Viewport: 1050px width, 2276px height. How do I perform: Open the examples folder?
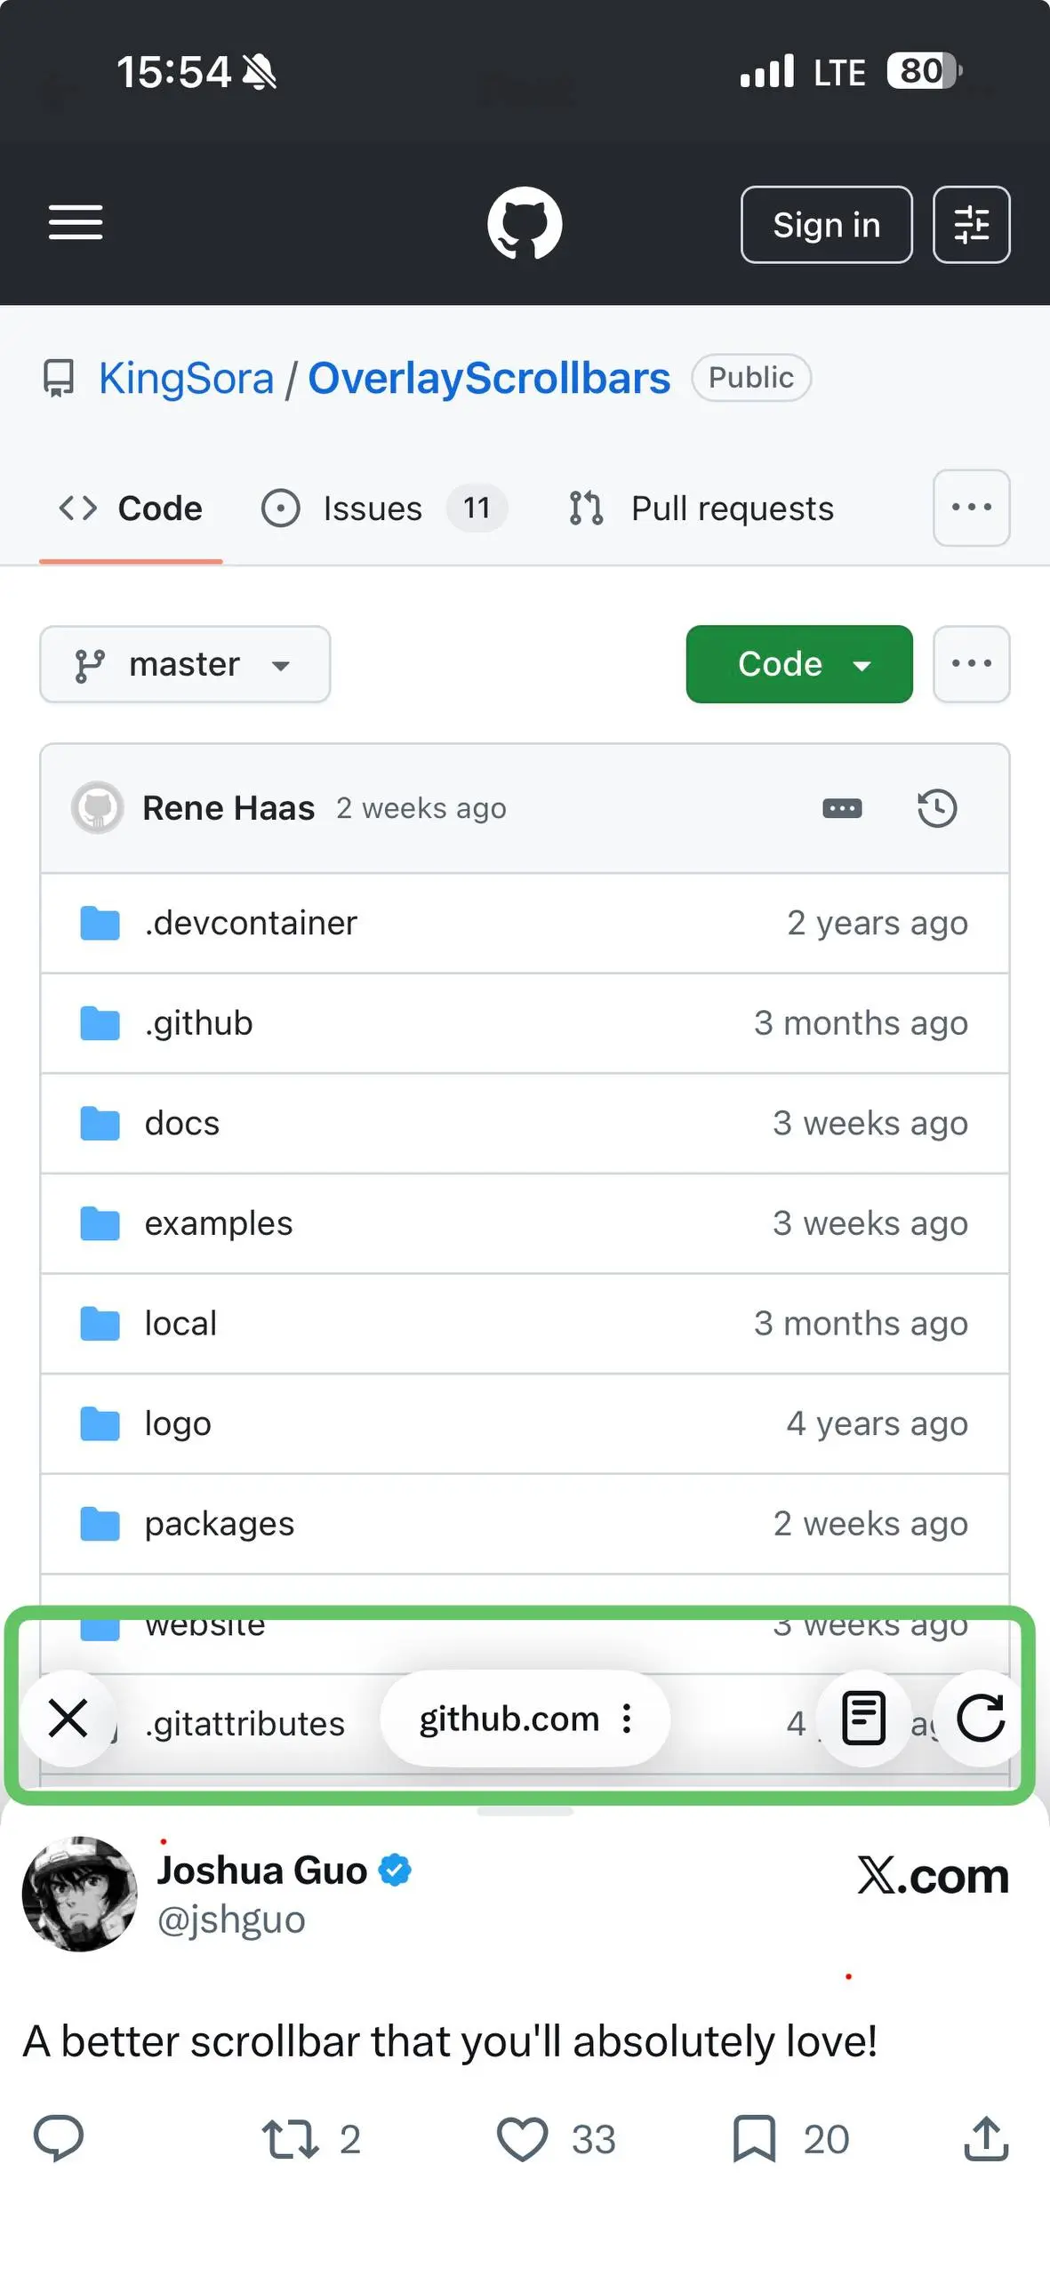tap(218, 1223)
